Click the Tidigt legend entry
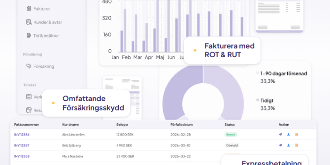 click(x=266, y=104)
